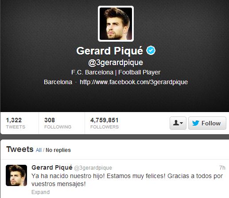Click the Tweets section heading
This screenshot has height=198, width=229.
[x=20, y=149]
